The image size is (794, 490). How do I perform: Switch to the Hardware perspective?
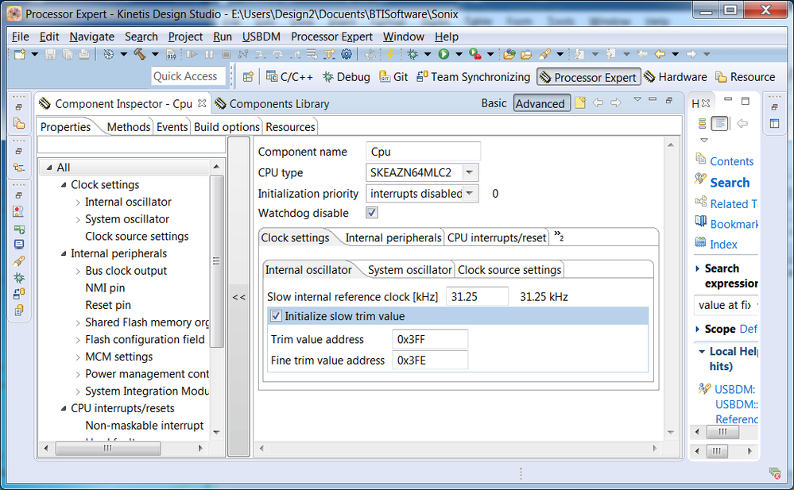click(676, 77)
